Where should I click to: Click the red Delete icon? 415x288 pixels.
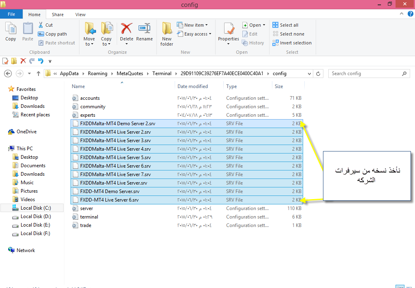126,29
